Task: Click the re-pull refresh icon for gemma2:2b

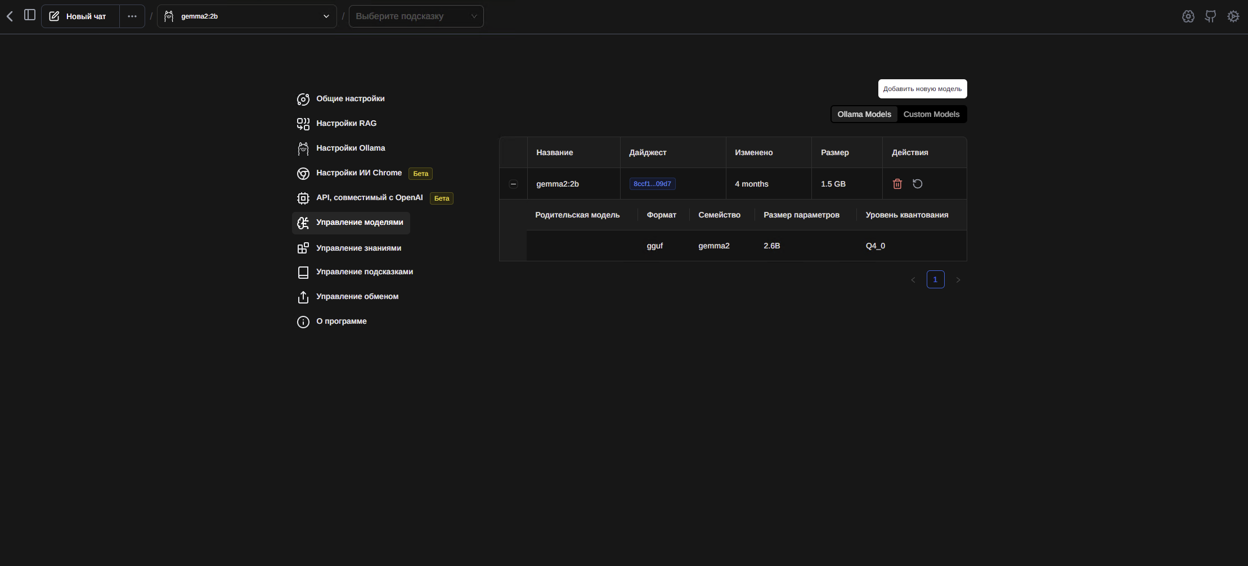Action: pos(917,184)
